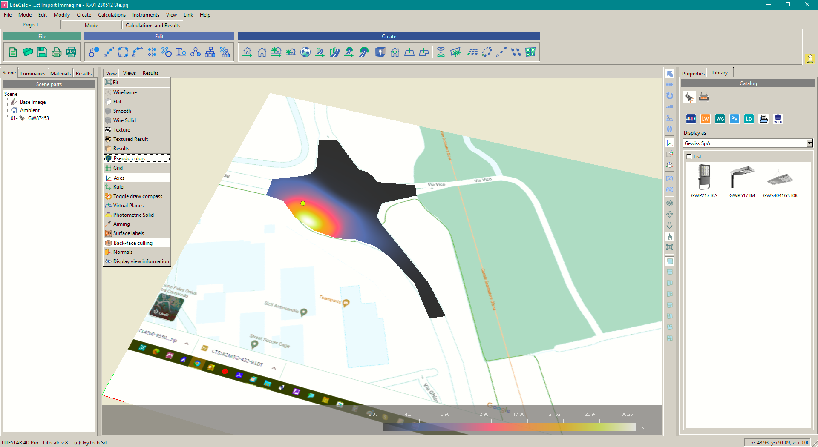Screen dimensions: 818x447
Task: Select Base Image in scene tree
Action: [32, 102]
